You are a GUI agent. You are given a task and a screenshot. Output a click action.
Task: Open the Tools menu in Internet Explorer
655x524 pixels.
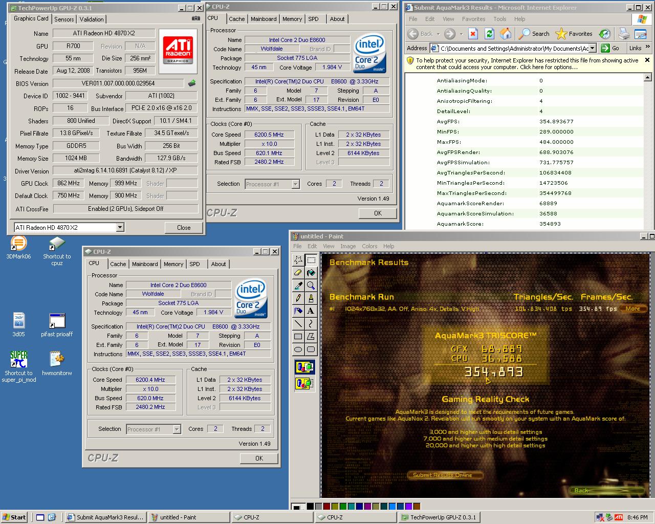click(500, 19)
